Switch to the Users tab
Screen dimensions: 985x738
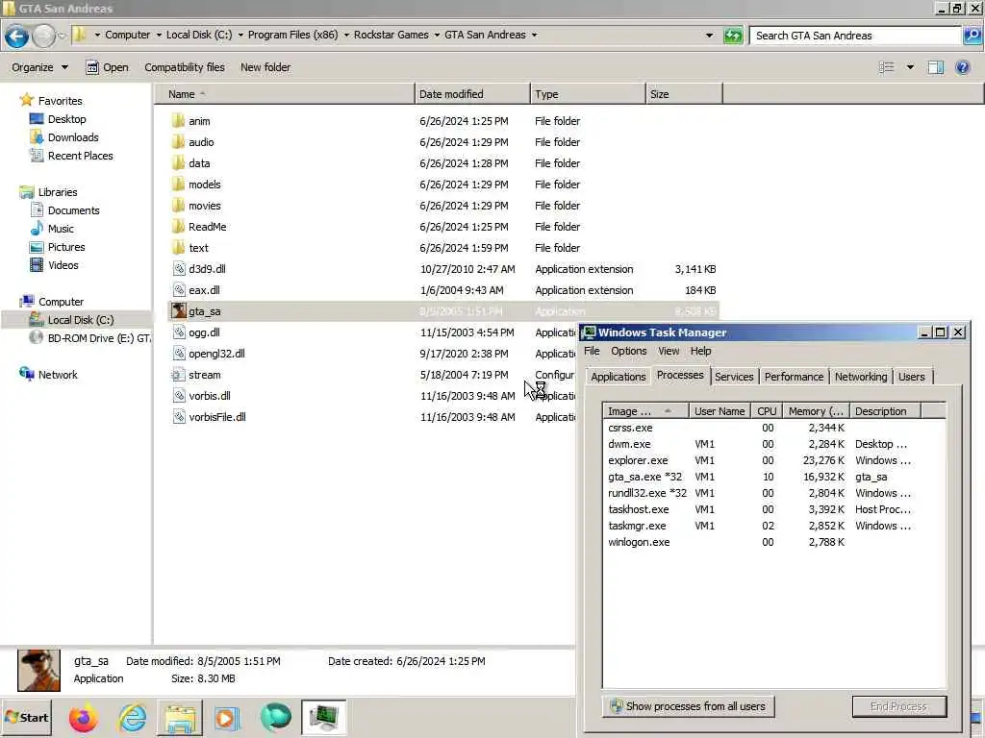point(911,377)
